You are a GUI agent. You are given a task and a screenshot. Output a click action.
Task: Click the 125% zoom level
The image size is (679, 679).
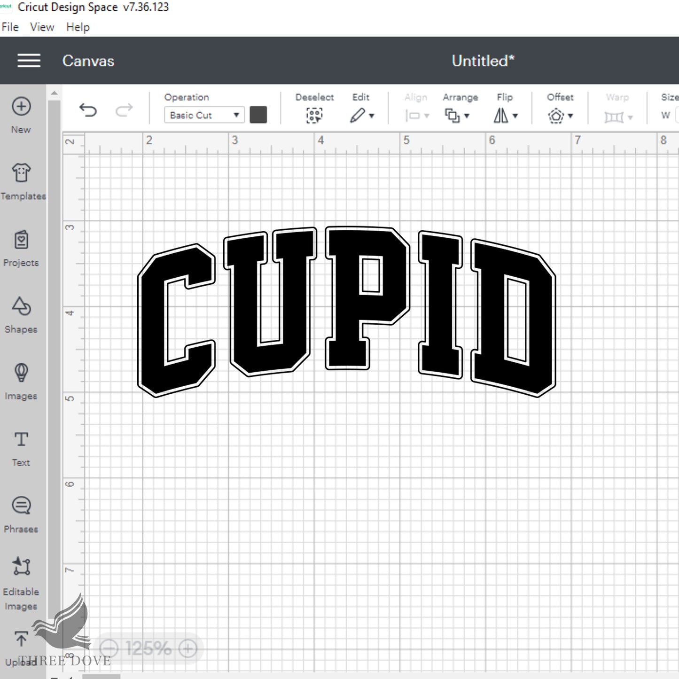[x=148, y=649]
